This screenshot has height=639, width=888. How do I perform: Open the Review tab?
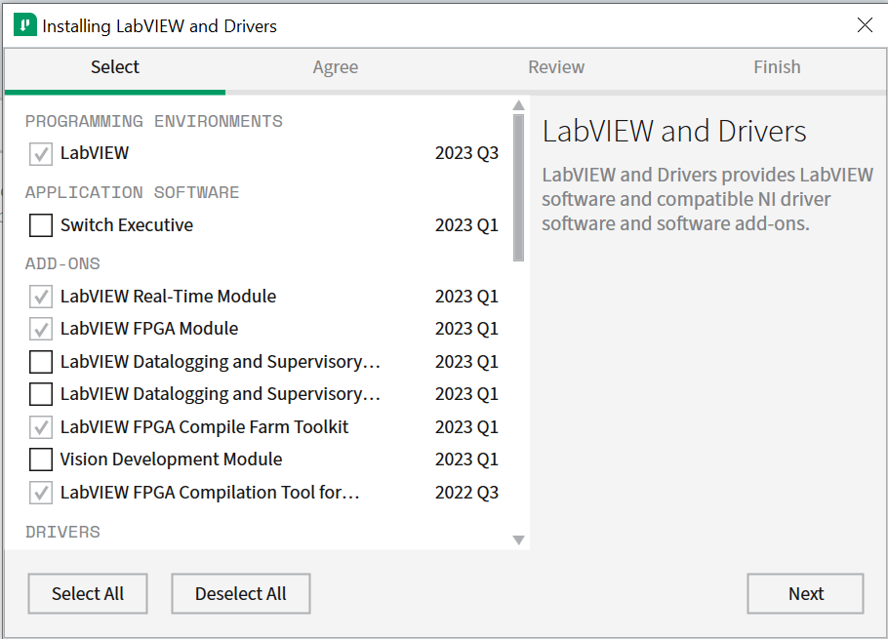click(x=556, y=67)
